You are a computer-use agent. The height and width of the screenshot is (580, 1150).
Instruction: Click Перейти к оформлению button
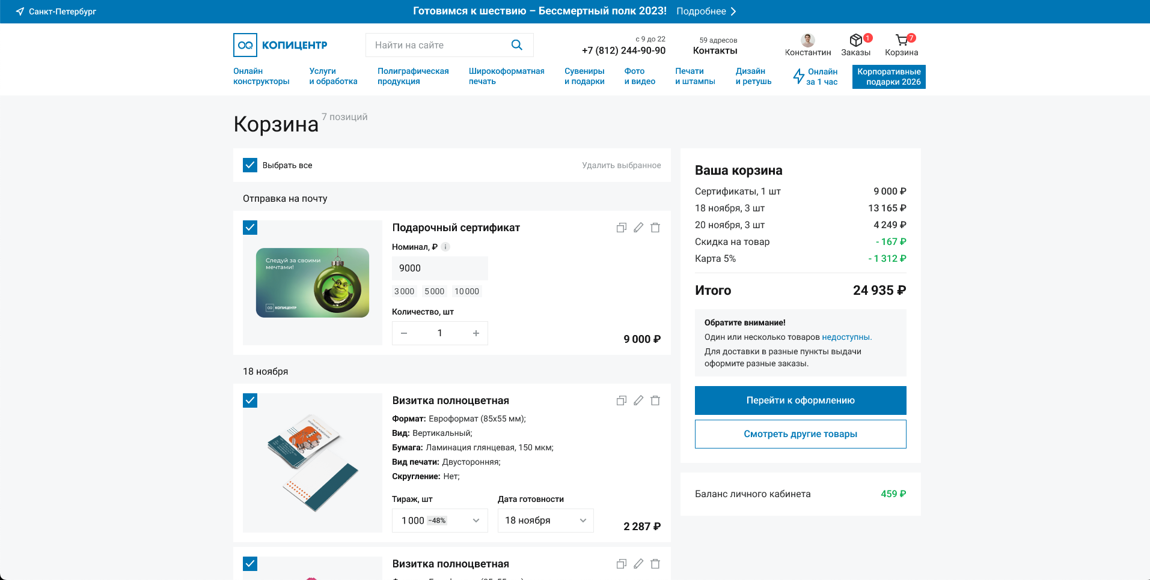(x=800, y=400)
